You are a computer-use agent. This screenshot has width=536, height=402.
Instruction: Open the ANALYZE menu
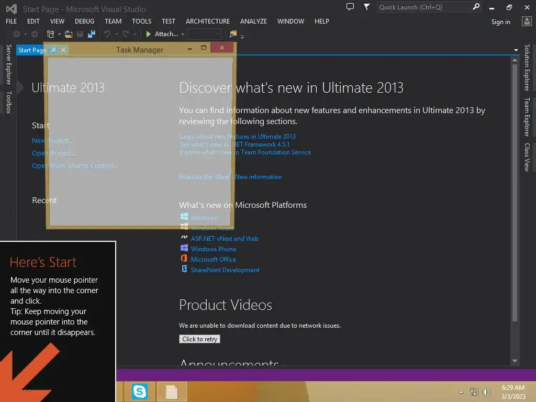pos(253,21)
